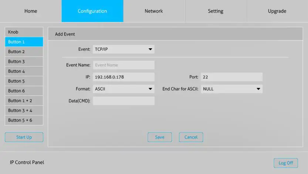The height and width of the screenshot is (174, 308).
Task: Select the Button 3 + 4 combo
Action: point(24,110)
